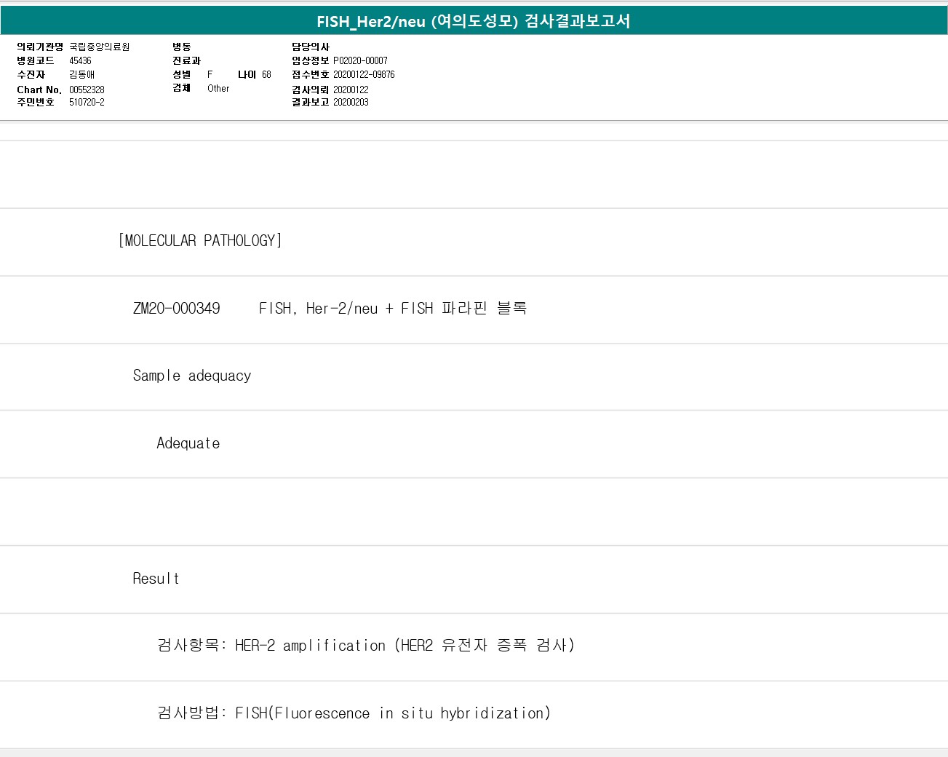Click the sex value F
The width and height of the screenshot is (948, 757).
pyautogui.click(x=210, y=74)
